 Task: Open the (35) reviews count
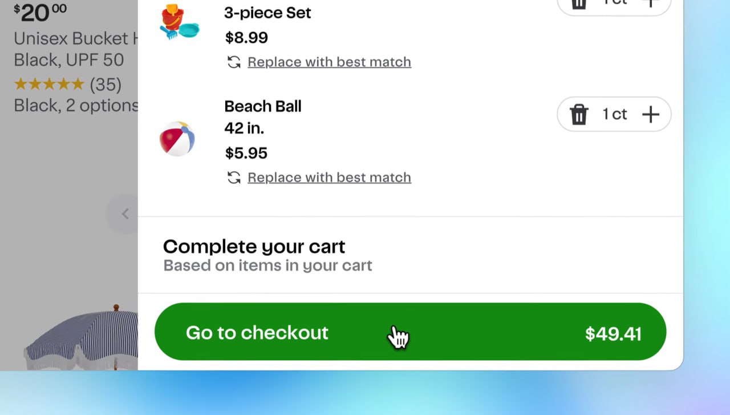tap(106, 84)
